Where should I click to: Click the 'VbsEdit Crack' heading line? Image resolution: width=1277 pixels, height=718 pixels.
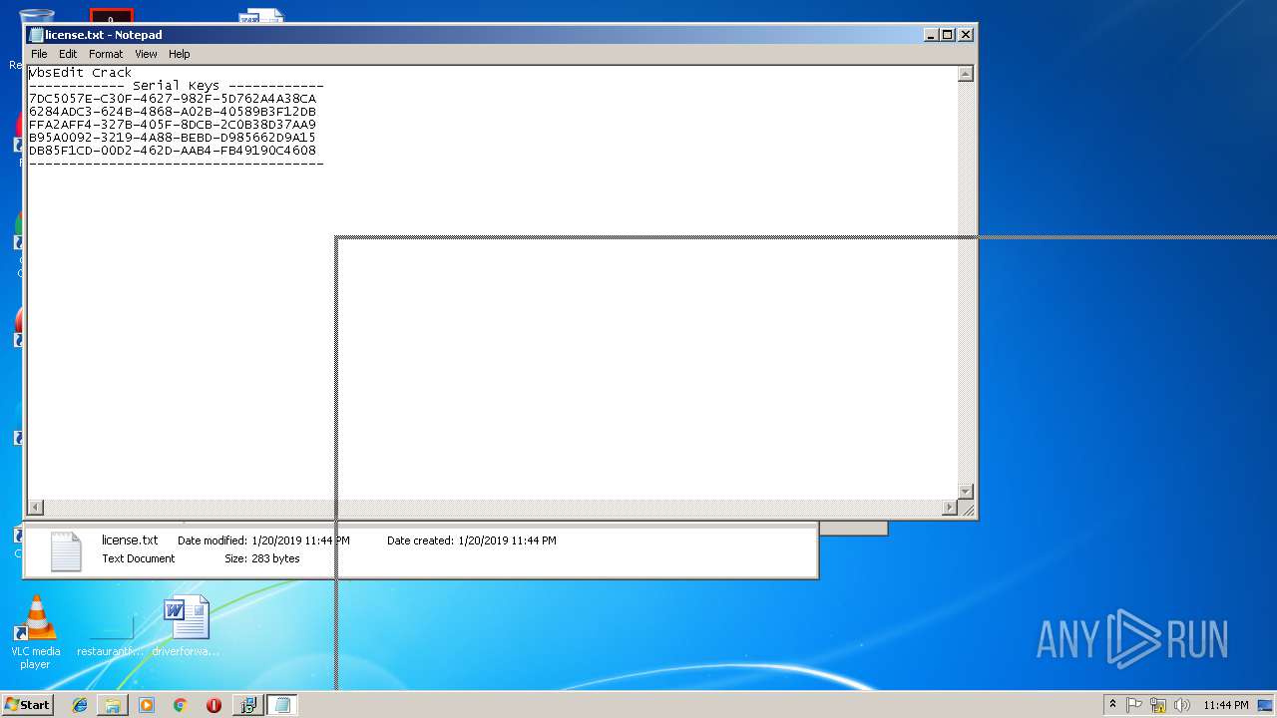click(80, 73)
